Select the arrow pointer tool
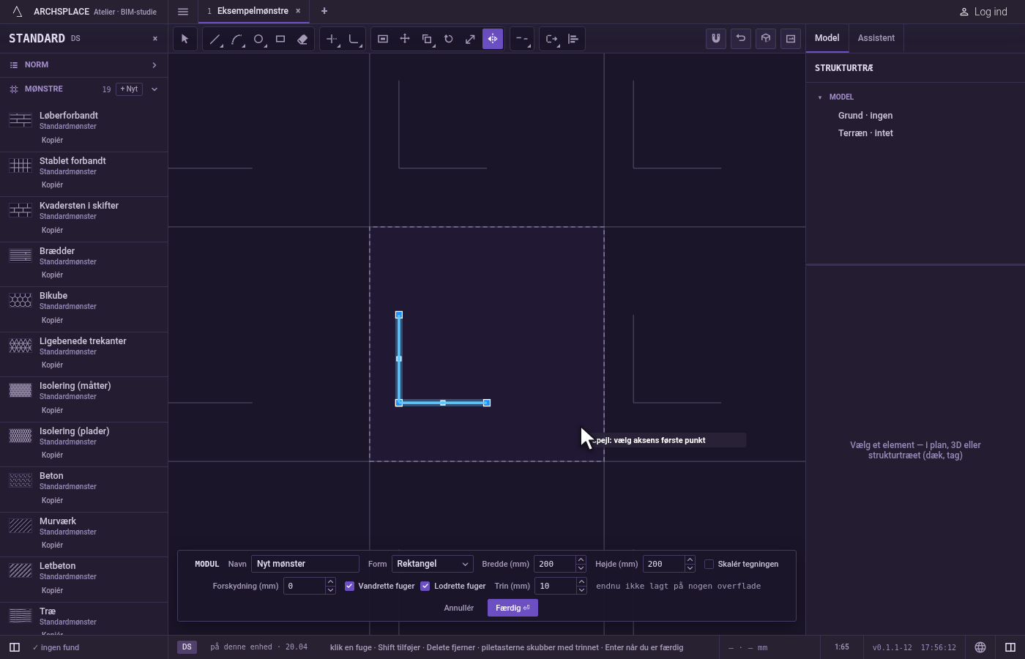Image resolution: width=1025 pixels, height=659 pixels. [x=184, y=39]
